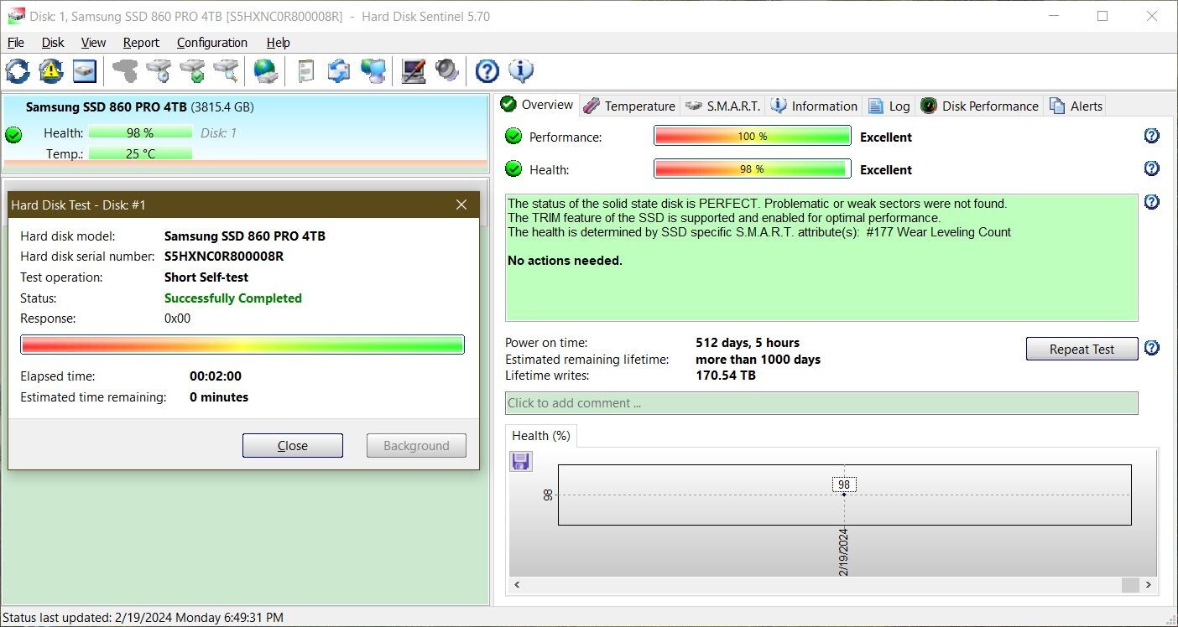The width and height of the screenshot is (1178, 627).
Task: Click the help icon beside the Performance bar
Action: [1152, 136]
